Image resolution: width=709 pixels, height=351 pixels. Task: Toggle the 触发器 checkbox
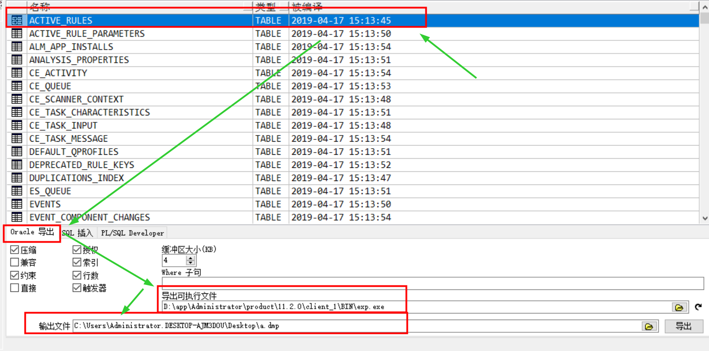pos(77,288)
